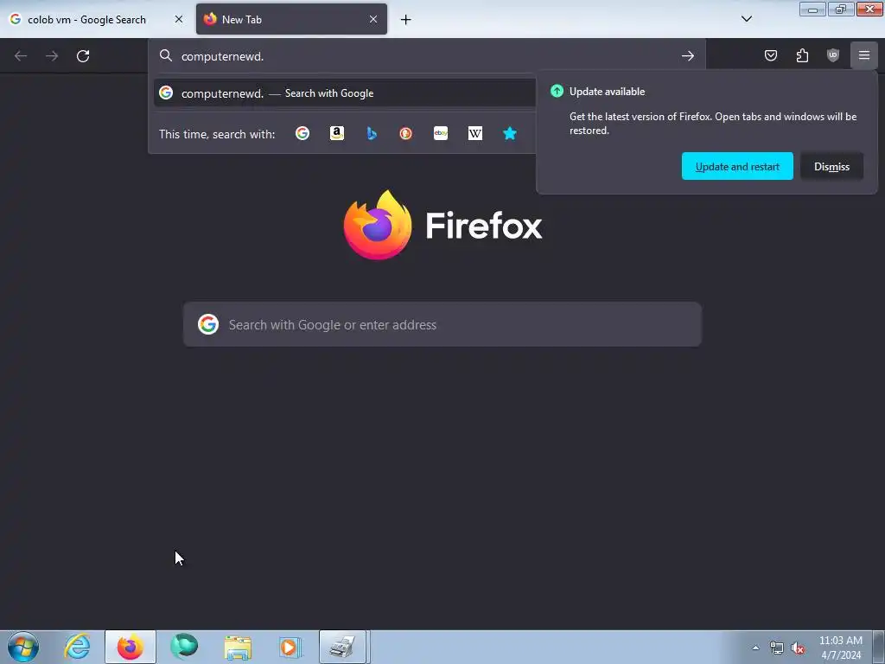Click the search magnifier icon in the address bar
The image size is (885, 664).
click(x=165, y=55)
